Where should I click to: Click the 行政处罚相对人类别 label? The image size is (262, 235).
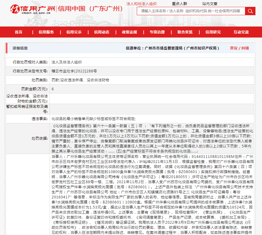pyautogui.click(x=30, y=62)
